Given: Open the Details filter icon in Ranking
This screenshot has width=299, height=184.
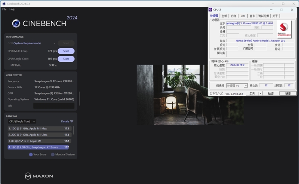Looking at the screenshot, I should [x=72, y=122].
